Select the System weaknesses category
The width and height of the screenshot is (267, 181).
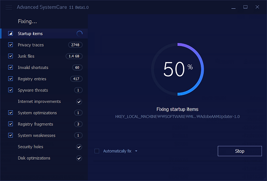[44, 135]
